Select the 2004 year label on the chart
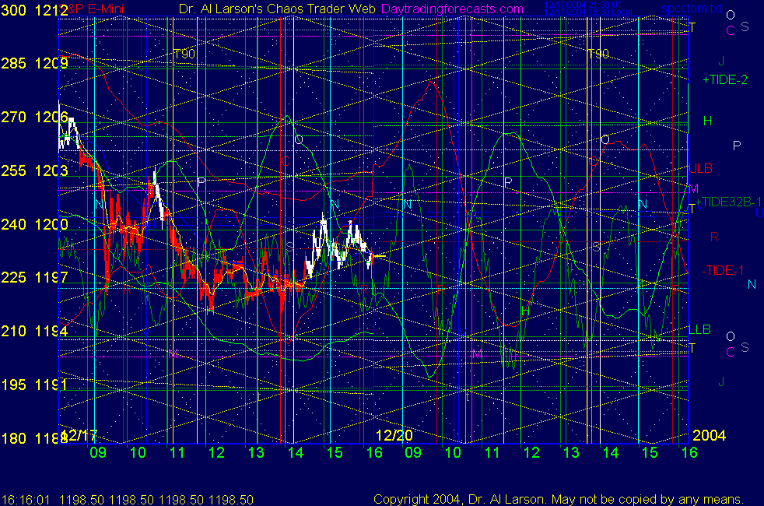Image resolution: width=764 pixels, height=506 pixels. 710,435
